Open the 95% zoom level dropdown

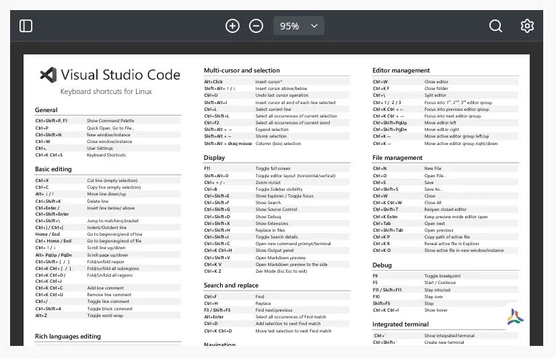tap(299, 26)
